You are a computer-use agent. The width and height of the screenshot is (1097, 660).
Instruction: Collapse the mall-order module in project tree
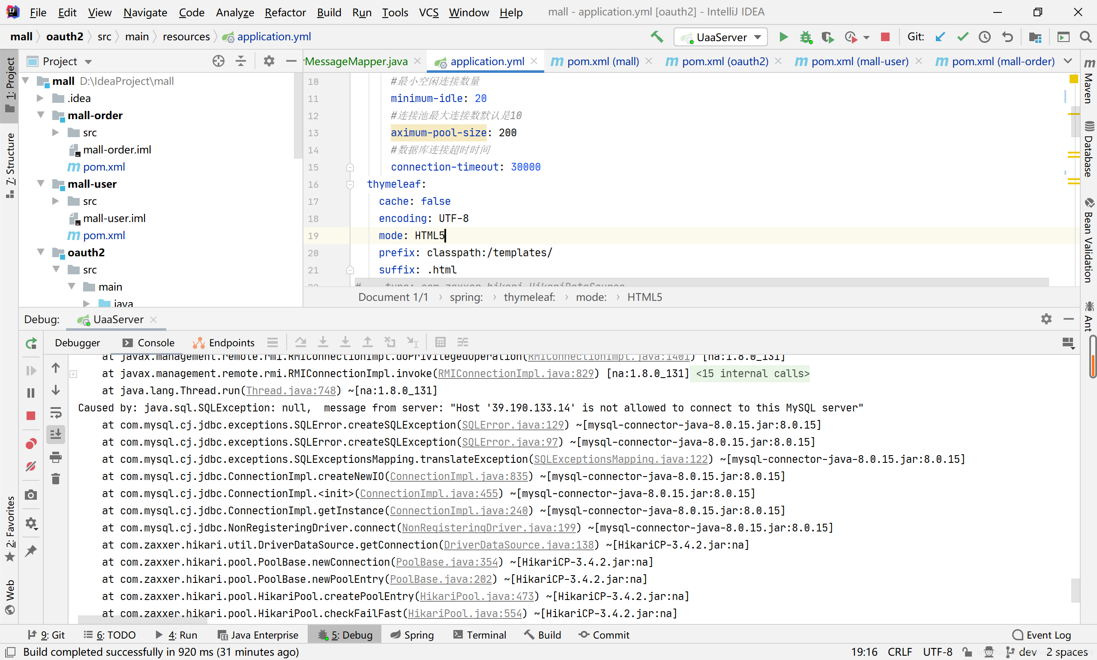coord(41,115)
